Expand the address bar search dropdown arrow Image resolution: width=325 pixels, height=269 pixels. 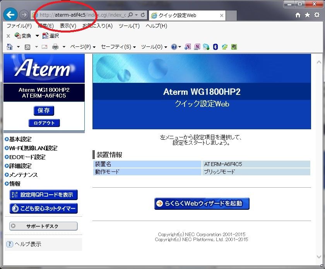point(136,15)
